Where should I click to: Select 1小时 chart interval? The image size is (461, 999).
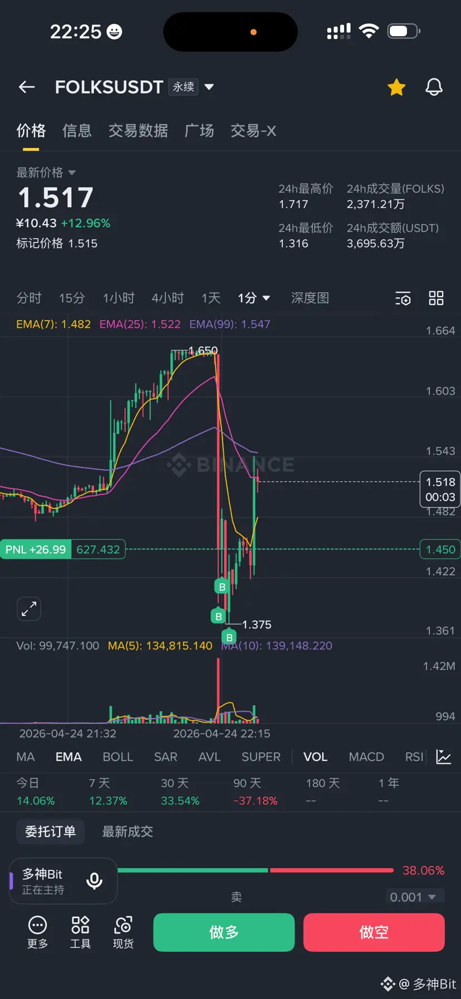coord(119,298)
